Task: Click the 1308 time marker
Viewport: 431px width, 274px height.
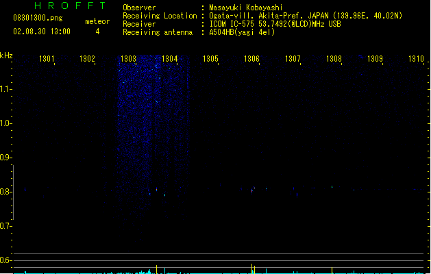Action: click(334, 59)
